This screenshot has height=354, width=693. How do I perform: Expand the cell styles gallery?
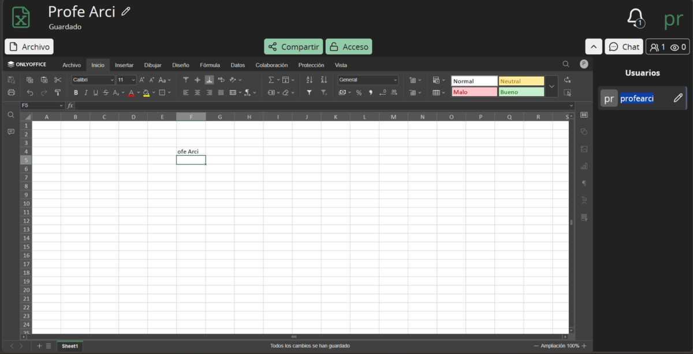pyautogui.click(x=552, y=86)
